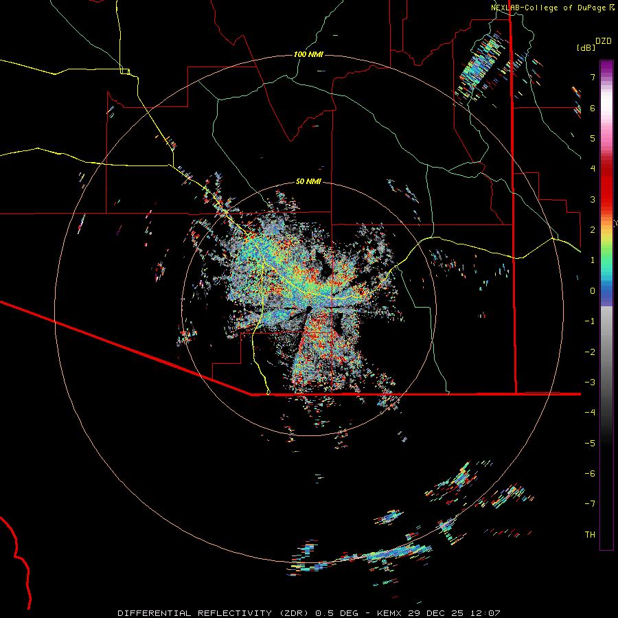Click the -2 value on color scale
Image resolution: width=618 pixels, height=618 pixels.
(x=590, y=352)
